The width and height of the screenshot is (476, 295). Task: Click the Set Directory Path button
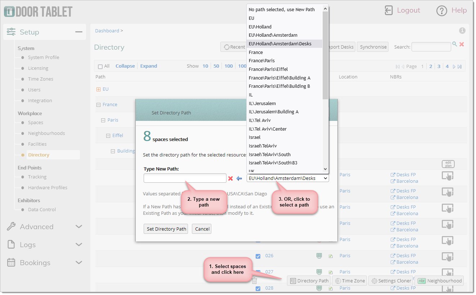click(166, 229)
